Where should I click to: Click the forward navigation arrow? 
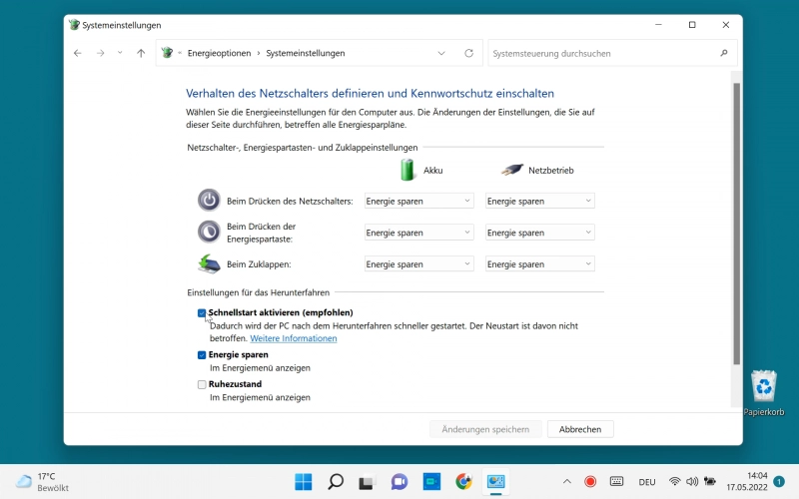(x=101, y=53)
